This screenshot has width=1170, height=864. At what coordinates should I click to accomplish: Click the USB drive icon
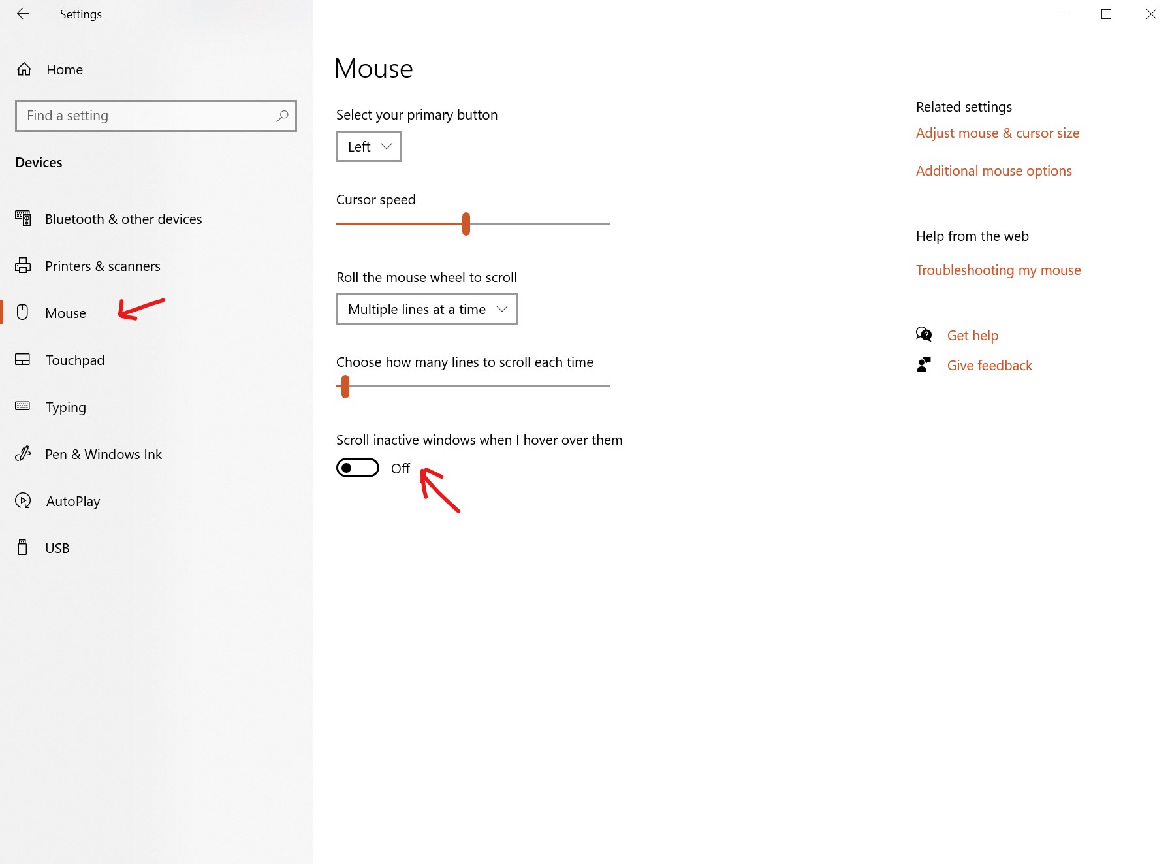pyautogui.click(x=23, y=548)
